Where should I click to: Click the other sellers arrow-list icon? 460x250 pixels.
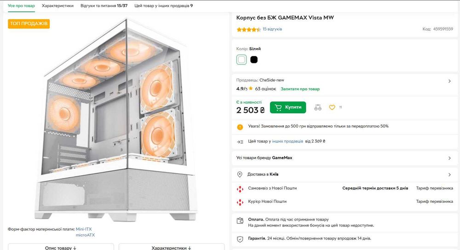(240, 142)
